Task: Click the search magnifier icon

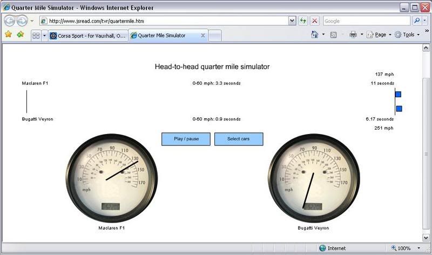Action: click(x=417, y=21)
